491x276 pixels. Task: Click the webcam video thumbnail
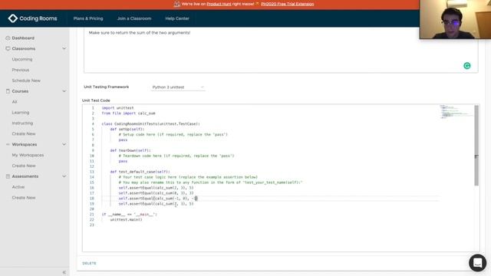pos(455,19)
